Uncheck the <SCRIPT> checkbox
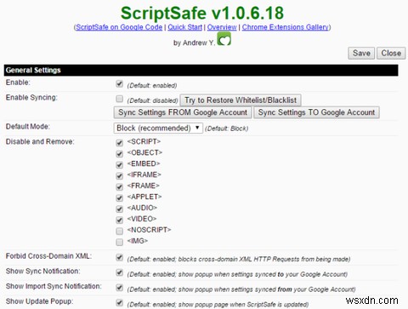 (120, 143)
